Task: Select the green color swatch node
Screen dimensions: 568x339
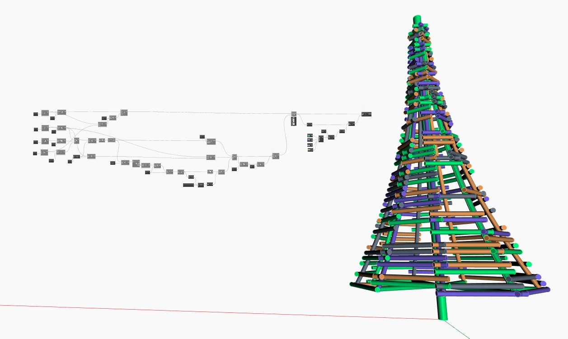Action: point(310,135)
